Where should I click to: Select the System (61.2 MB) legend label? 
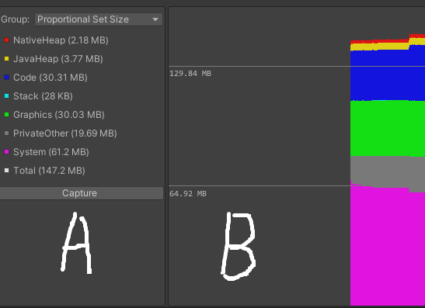coord(51,152)
